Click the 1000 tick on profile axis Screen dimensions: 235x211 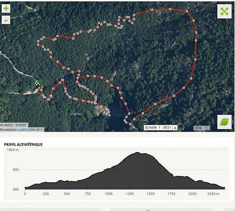pyautogui.click(x=109, y=194)
